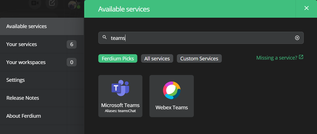Open Your services section
This screenshot has width=317, height=134.
tap(42, 44)
